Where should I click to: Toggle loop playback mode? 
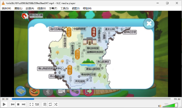tap(50, 104)
